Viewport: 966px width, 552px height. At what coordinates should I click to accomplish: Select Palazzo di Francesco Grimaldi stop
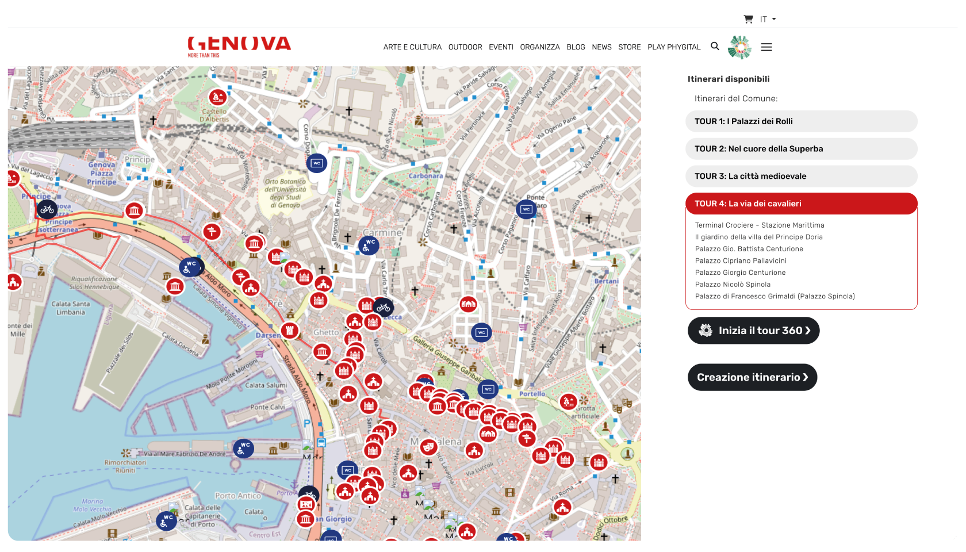pyautogui.click(x=775, y=297)
